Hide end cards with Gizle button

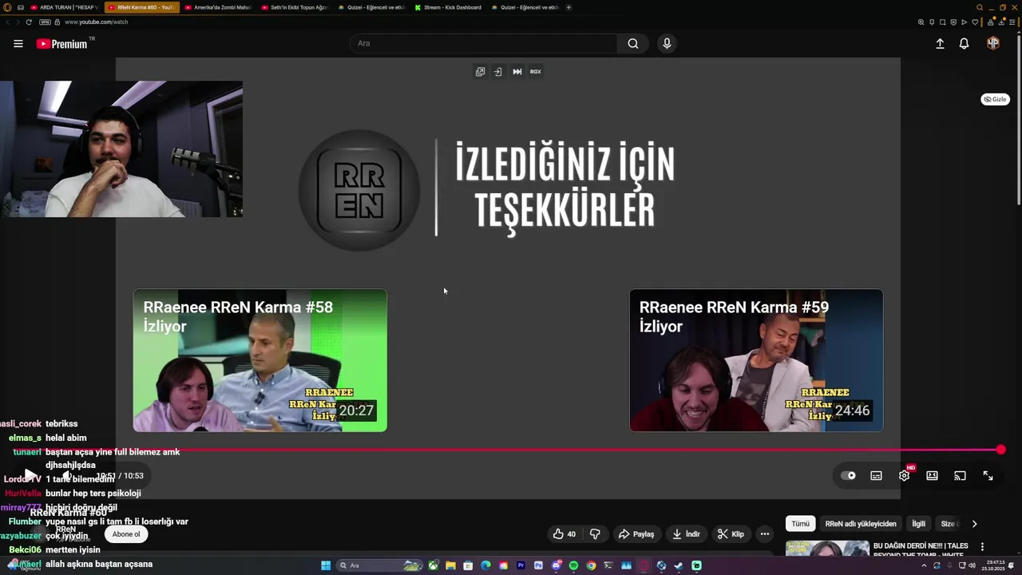click(x=995, y=99)
